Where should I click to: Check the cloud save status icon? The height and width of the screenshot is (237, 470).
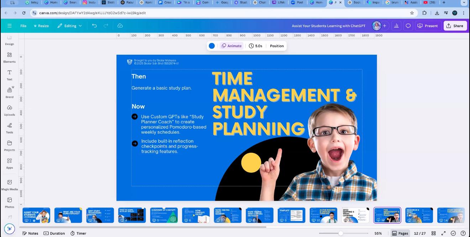(x=120, y=26)
